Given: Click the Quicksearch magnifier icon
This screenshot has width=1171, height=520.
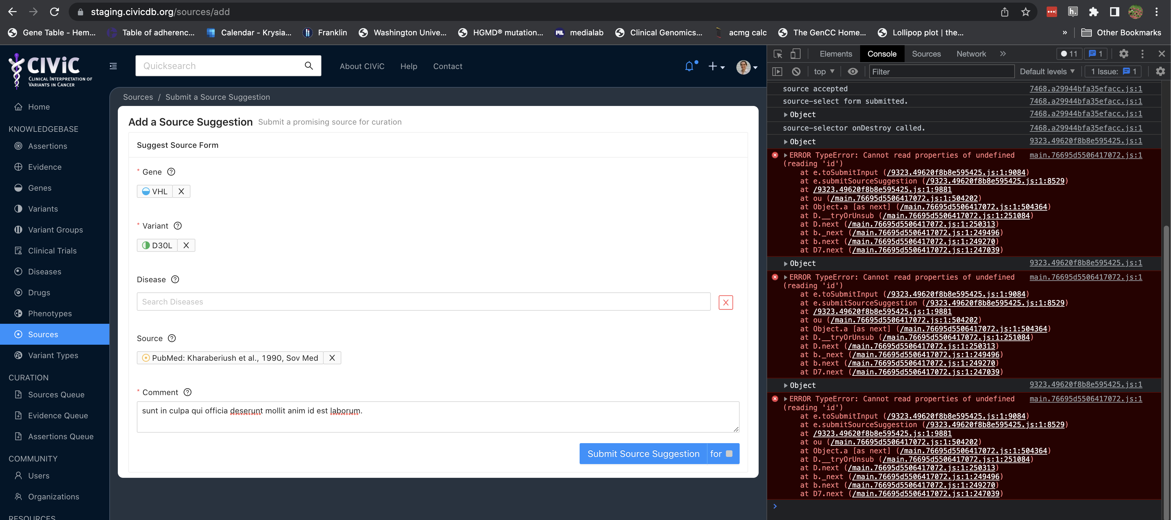Looking at the screenshot, I should coord(309,65).
